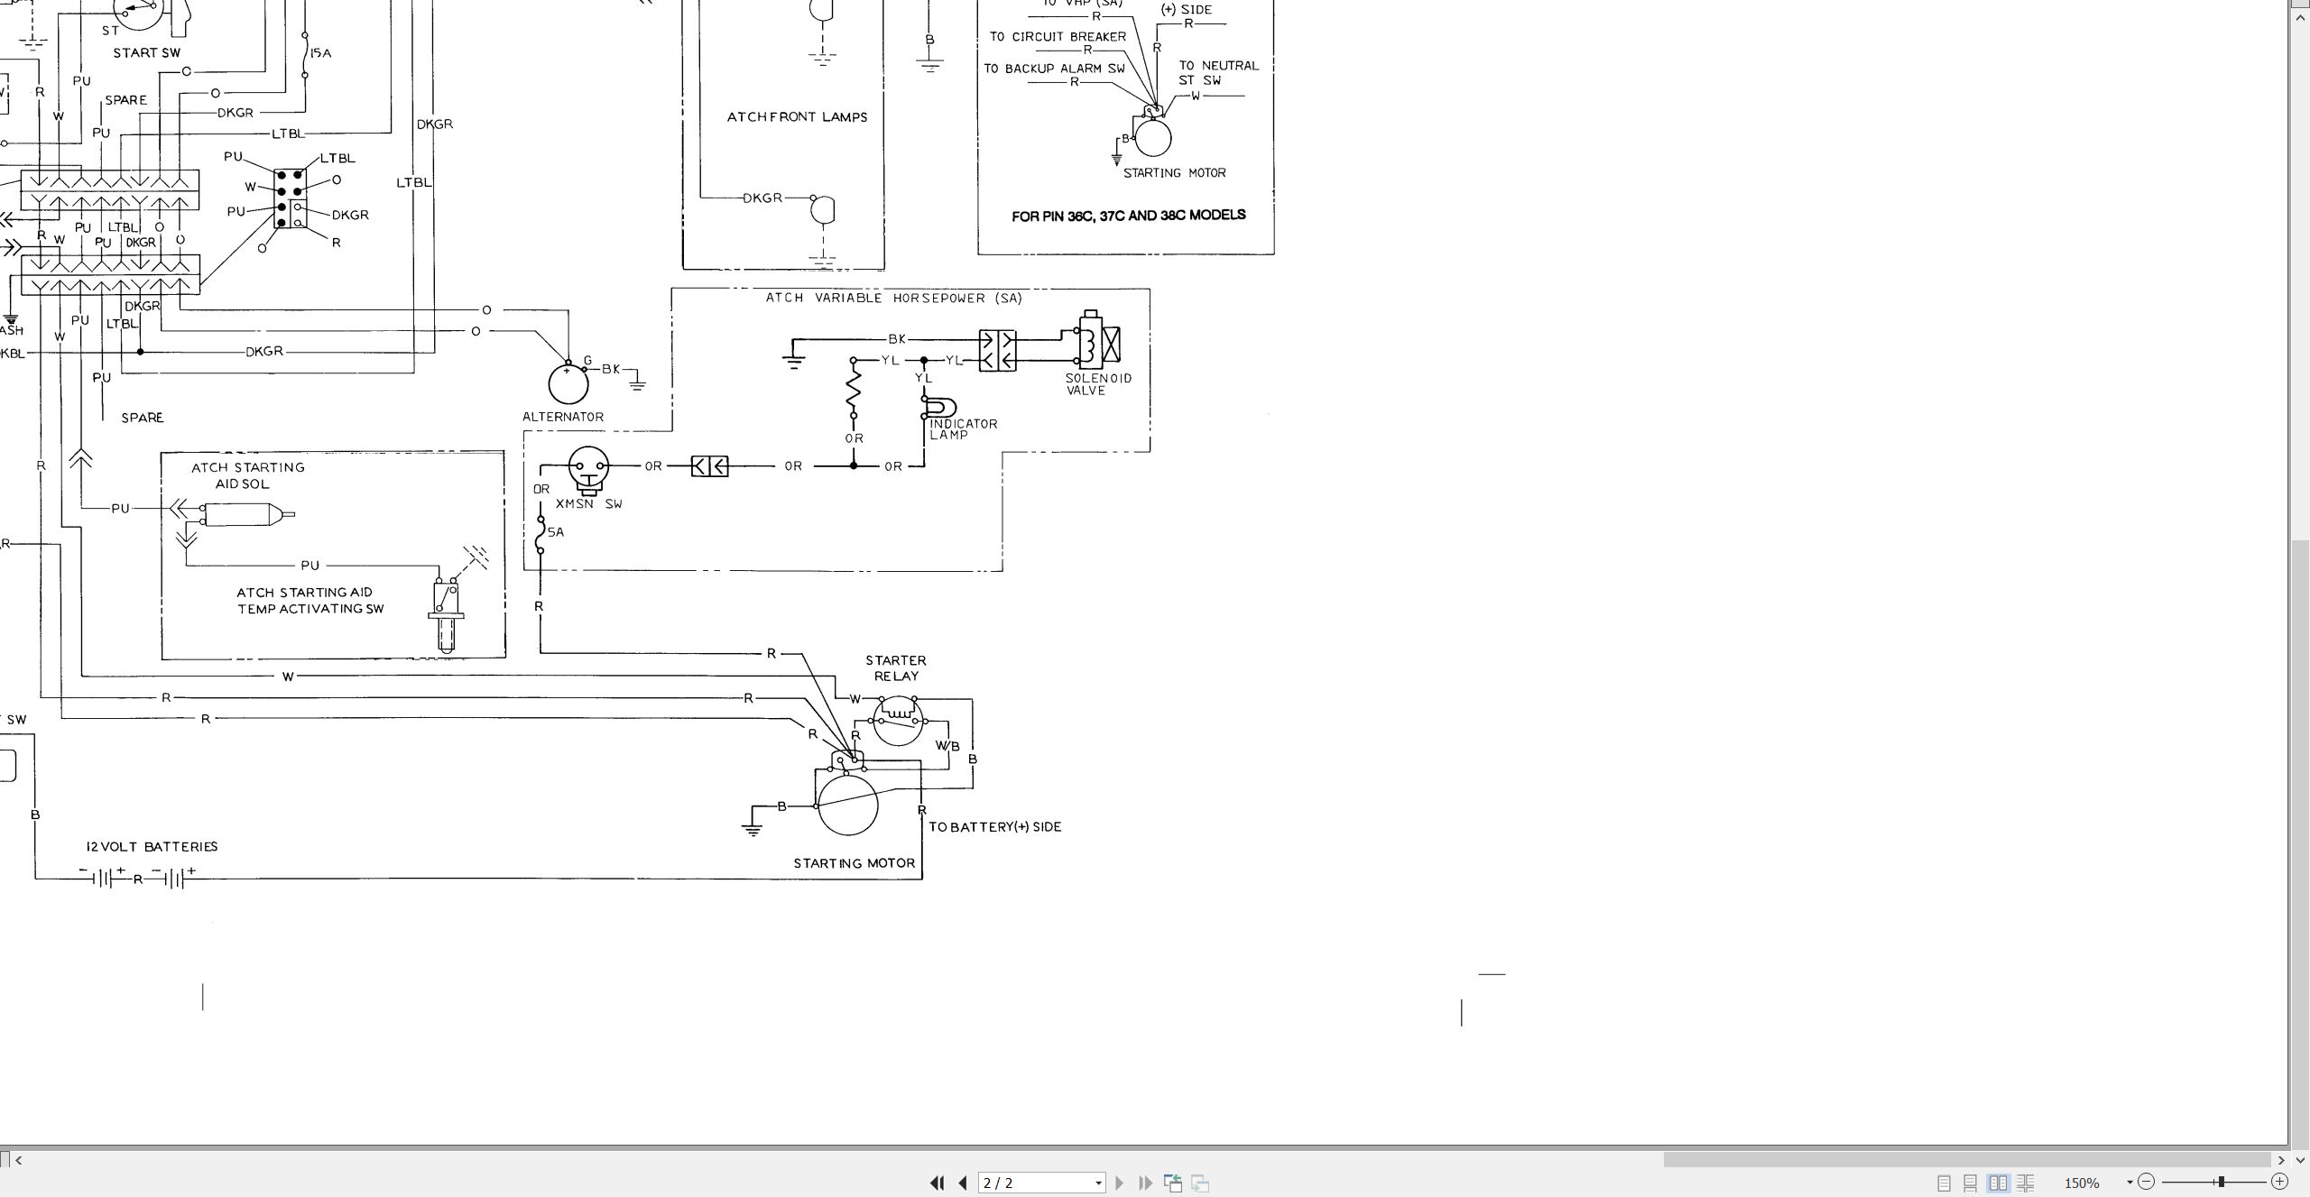Click the zoom out minus button
This screenshot has width=2310, height=1197.
point(2147,1182)
